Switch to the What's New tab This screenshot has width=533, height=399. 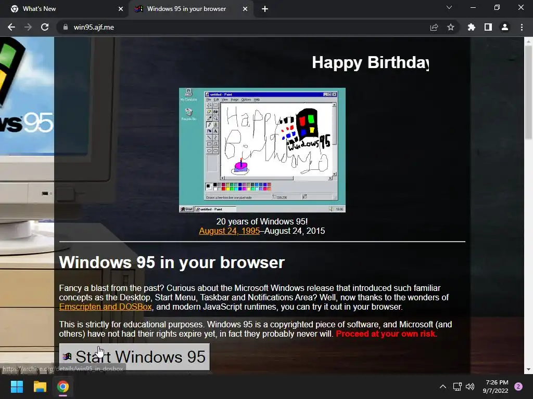click(x=64, y=9)
